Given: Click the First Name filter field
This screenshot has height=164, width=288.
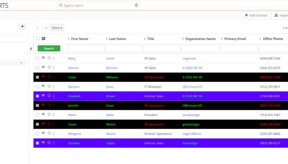Looking at the screenshot, I should [86, 48].
